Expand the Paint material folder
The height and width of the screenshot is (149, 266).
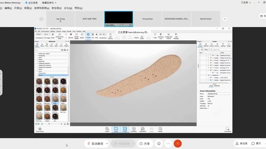click(37, 58)
